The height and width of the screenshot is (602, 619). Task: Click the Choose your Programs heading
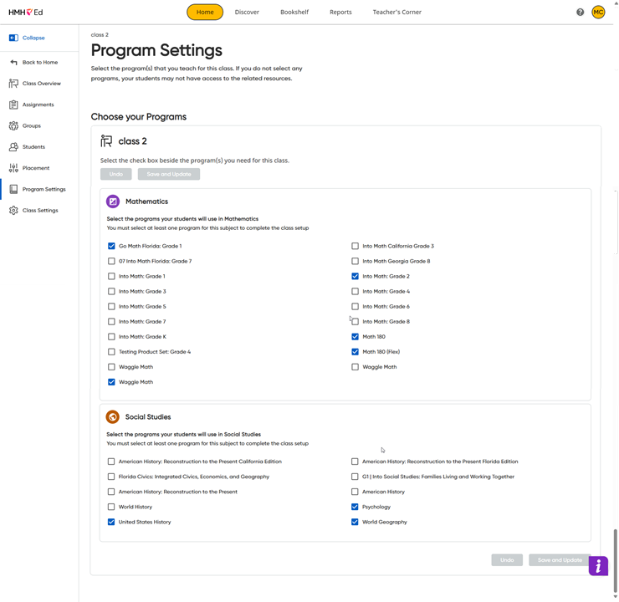click(139, 117)
